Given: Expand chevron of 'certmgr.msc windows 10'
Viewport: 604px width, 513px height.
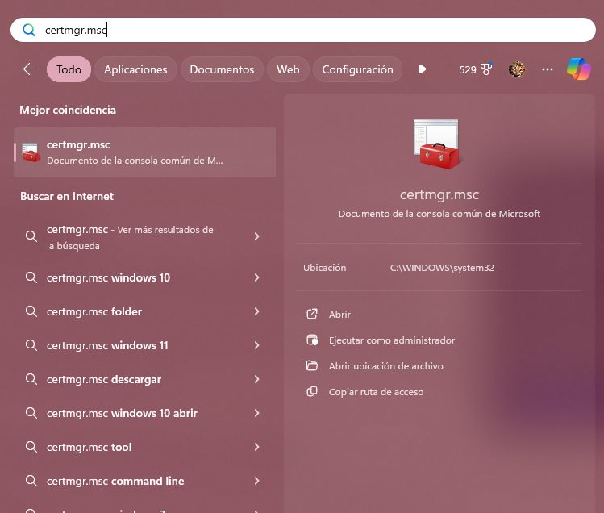Looking at the screenshot, I should tap(256, 277).
